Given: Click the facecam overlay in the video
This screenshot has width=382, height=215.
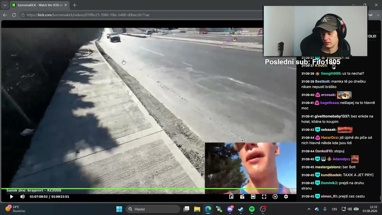Looking at the screenshot, I should pos(250,168).
